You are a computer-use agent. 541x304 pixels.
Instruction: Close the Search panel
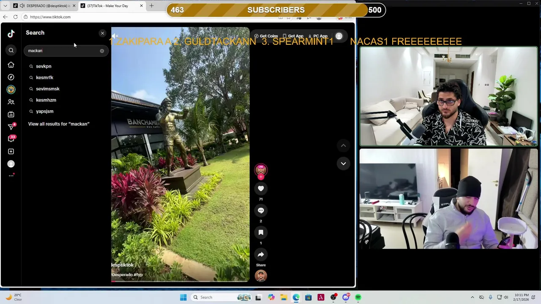point(102,33)
